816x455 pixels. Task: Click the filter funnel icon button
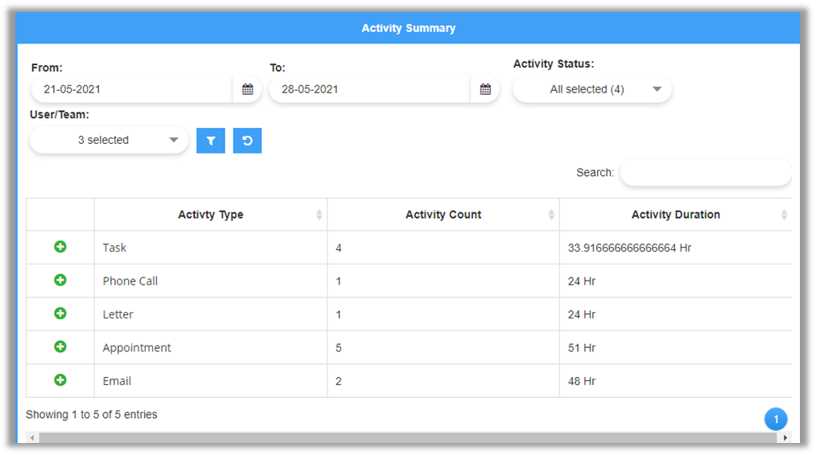coord(211,141)
